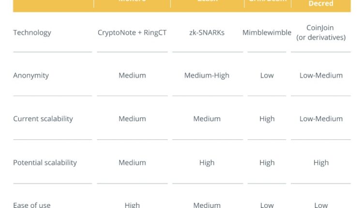
Task: Click Low anonymity value under Mimblewimble
Action: point(267,75)
